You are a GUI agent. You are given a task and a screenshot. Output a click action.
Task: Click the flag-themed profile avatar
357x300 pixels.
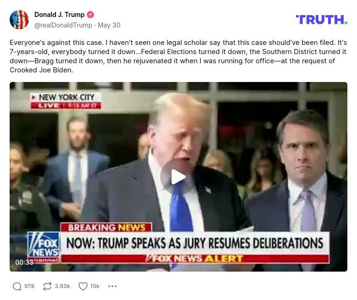coord(19,20)
